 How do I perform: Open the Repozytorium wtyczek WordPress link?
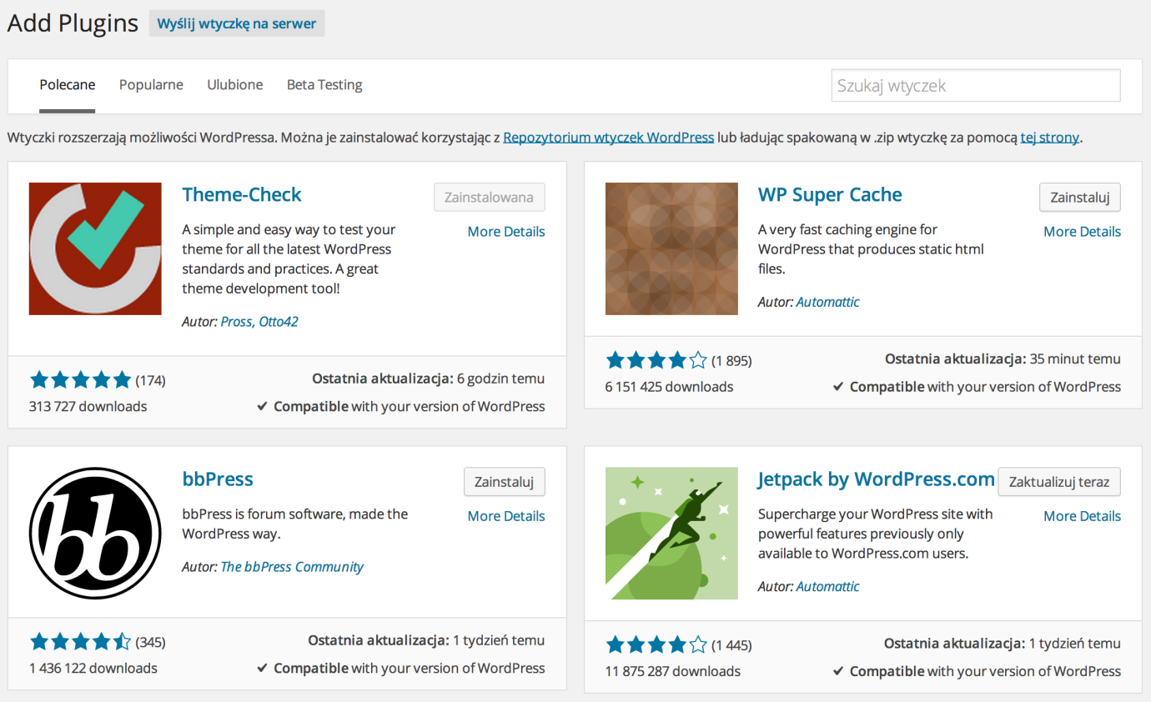608,138
